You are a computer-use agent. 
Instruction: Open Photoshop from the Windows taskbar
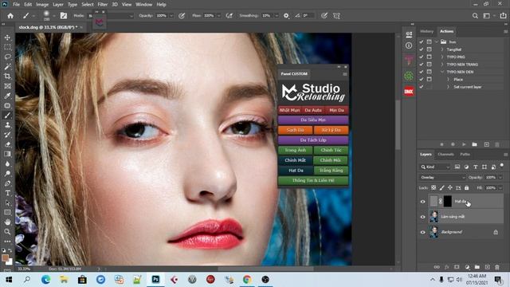point(155,280)
